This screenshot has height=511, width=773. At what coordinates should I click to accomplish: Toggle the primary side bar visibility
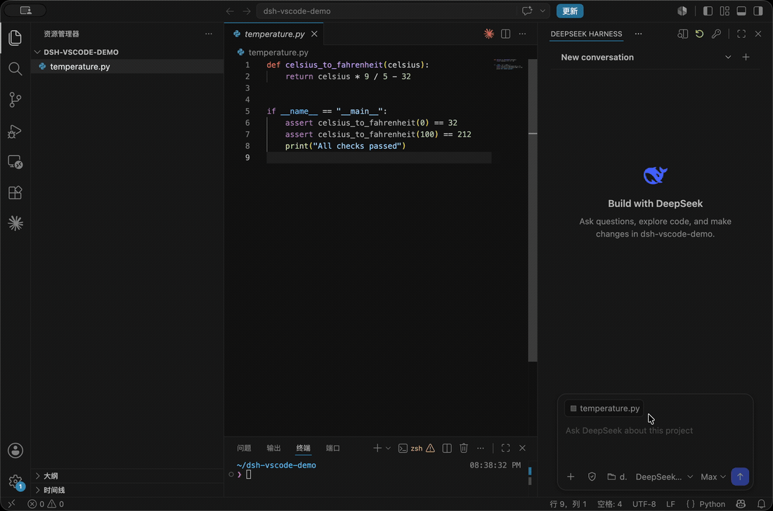click(x=708, y=11)
